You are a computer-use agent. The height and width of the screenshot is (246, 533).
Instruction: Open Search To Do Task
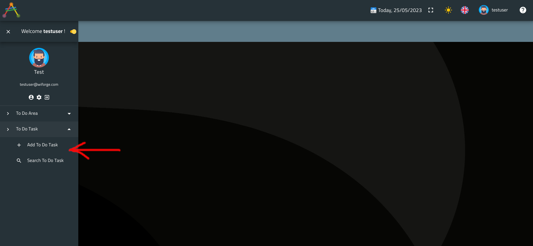39,161
